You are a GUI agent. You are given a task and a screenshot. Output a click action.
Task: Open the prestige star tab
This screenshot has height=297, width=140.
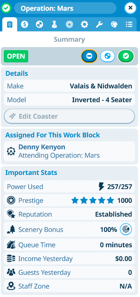69,24
